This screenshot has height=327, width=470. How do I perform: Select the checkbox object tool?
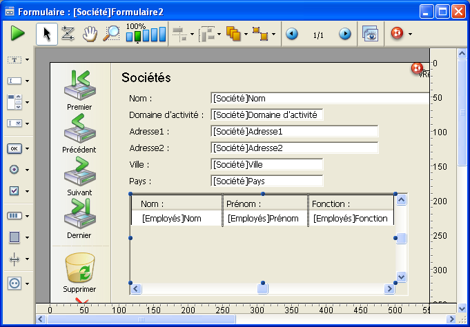[14, 191]
